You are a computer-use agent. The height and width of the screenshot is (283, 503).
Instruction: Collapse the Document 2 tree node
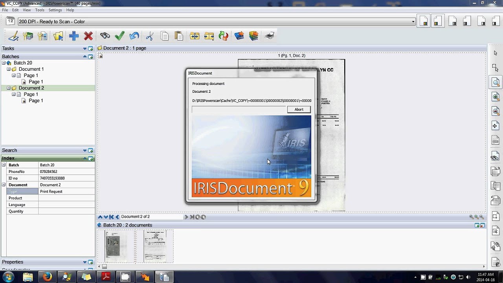point(9,88)
